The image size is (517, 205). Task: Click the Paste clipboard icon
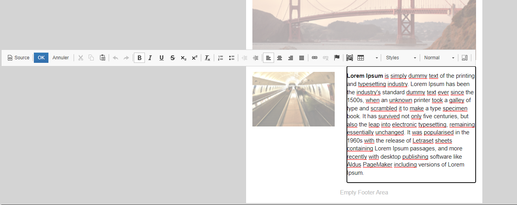(102, 58)
